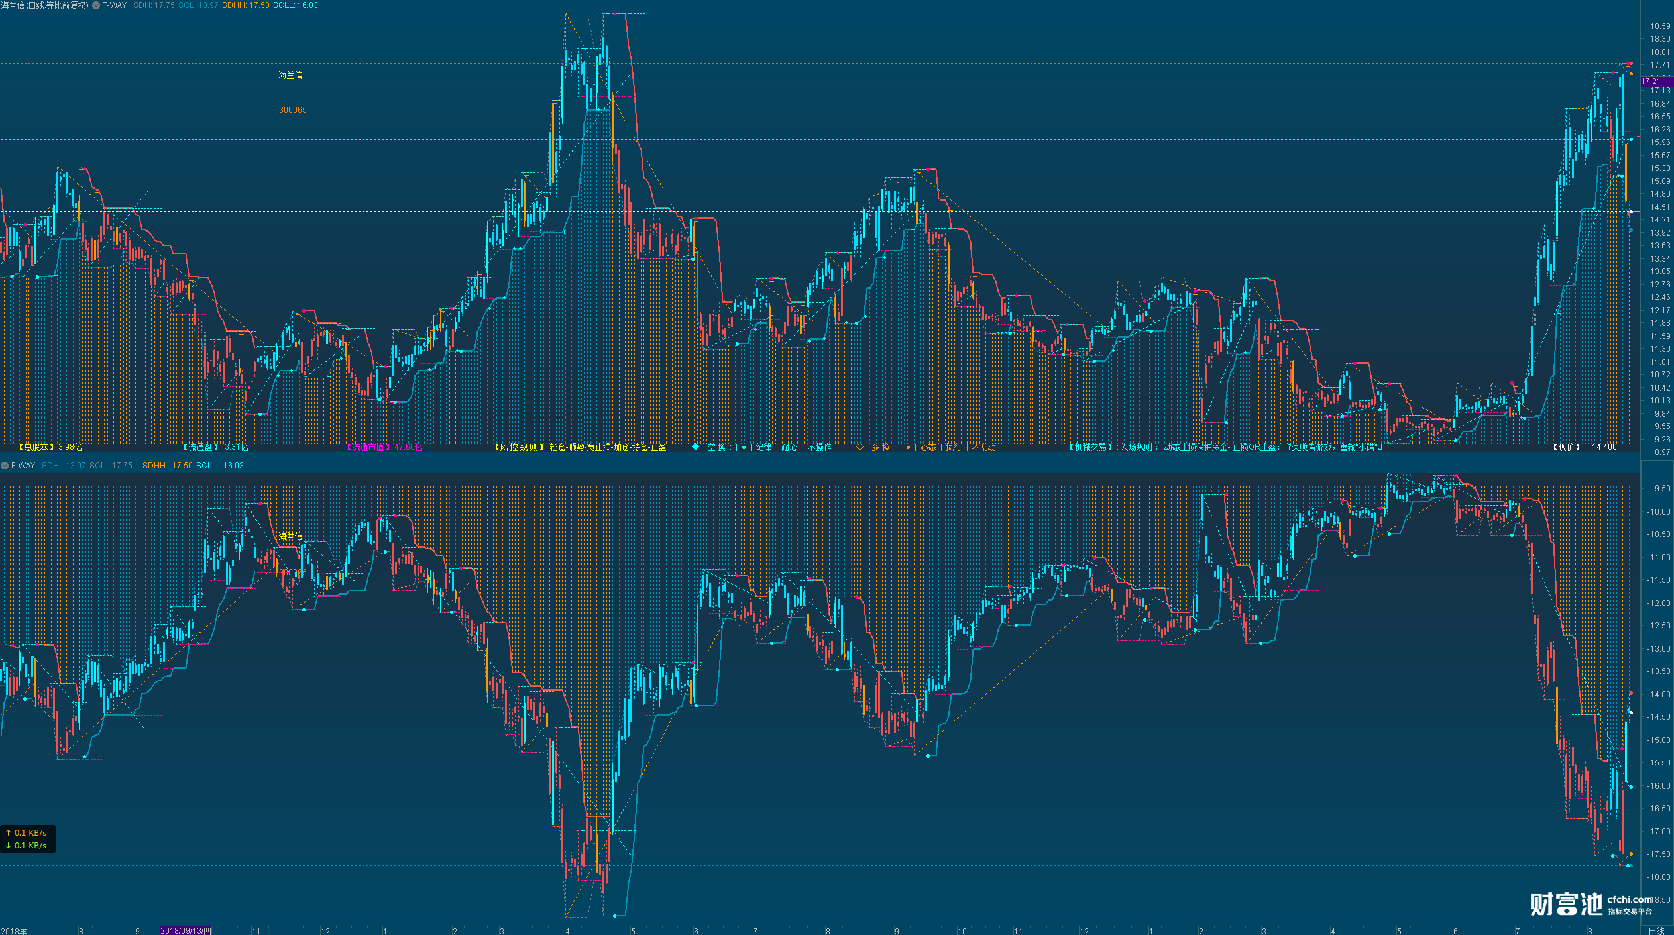Click the orange 300065 stock code label

tap(292, 110)
